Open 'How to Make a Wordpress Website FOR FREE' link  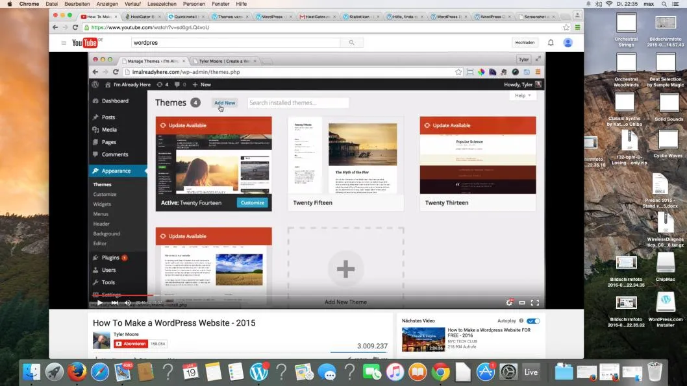(x=489, y=333)
